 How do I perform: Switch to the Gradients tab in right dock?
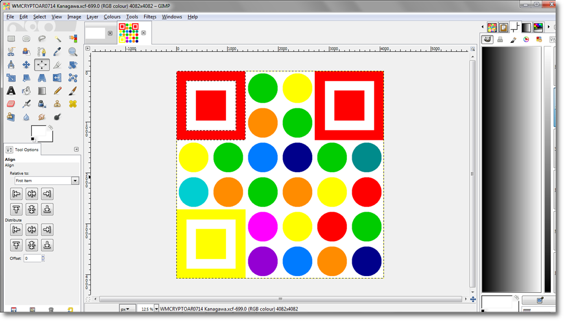point(526,27)
